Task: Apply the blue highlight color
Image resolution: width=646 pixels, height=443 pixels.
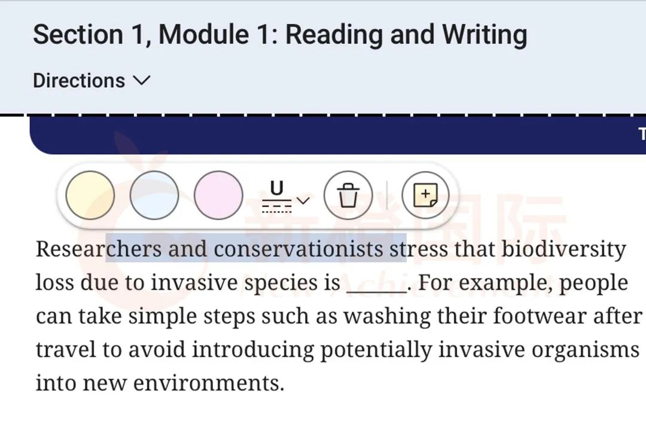Action: click(154, 195)
